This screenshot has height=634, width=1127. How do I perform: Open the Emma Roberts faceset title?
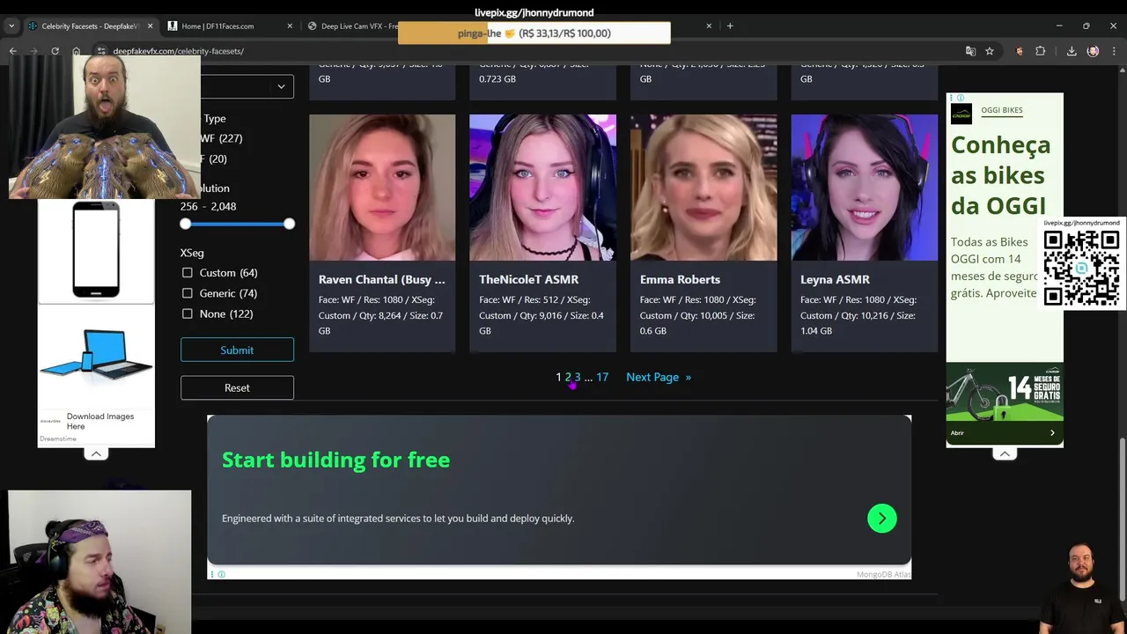680,279
